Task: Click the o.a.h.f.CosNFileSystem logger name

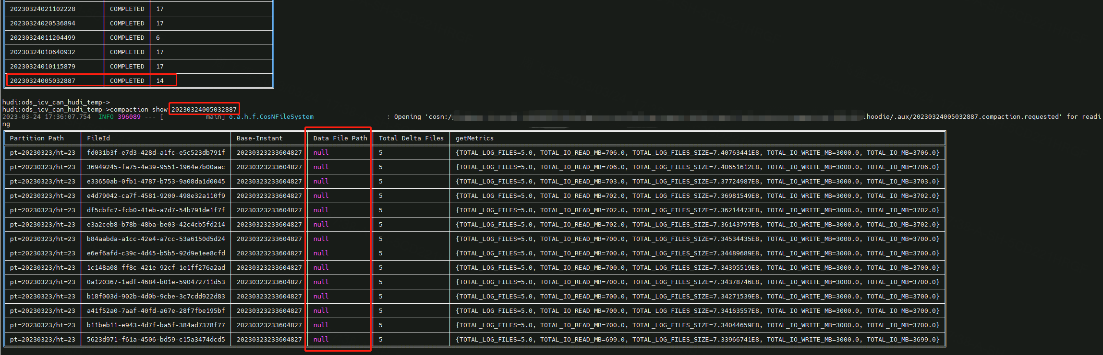Action: [x=271, y=116]
